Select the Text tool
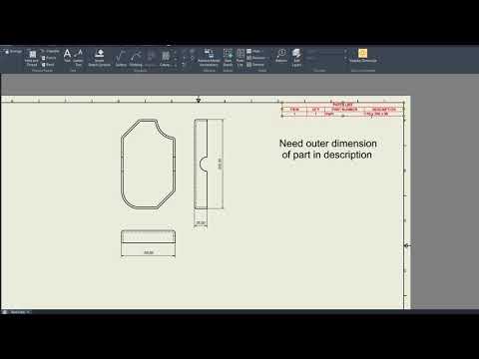 coord(67,56)
